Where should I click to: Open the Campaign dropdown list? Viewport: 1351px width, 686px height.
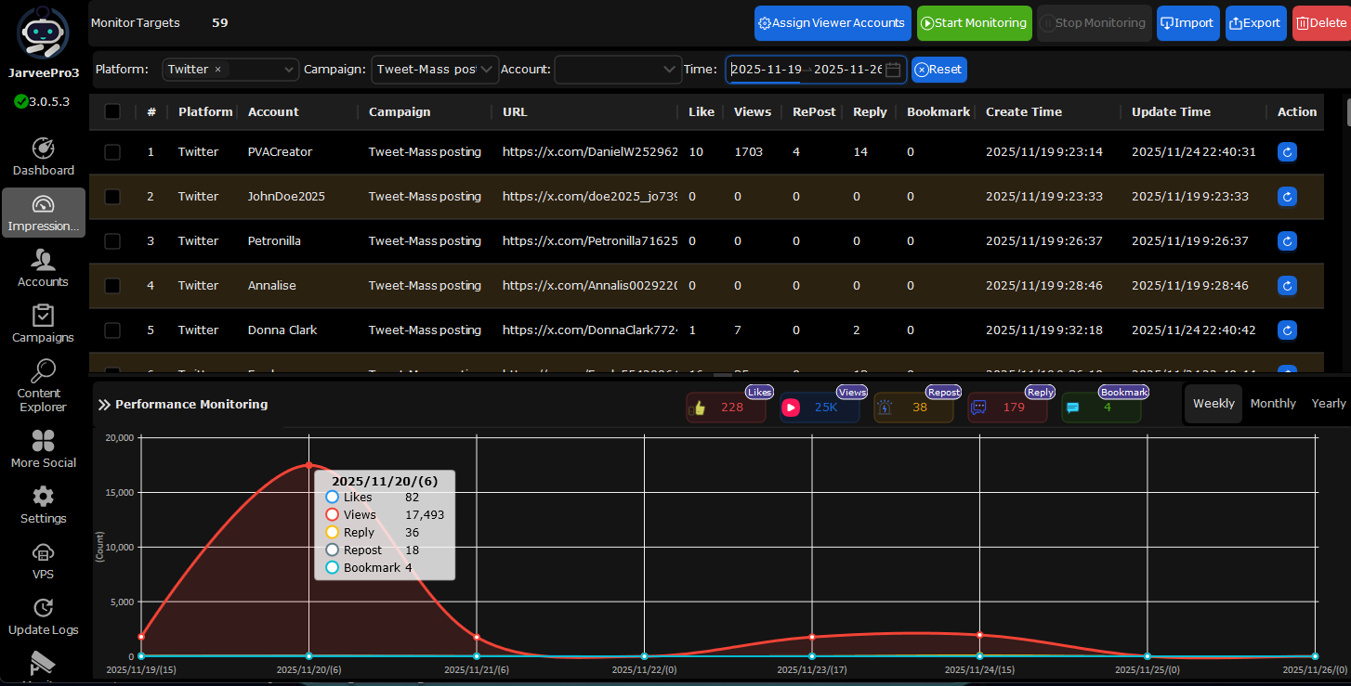pyautogui.click(x=487, y=70)
